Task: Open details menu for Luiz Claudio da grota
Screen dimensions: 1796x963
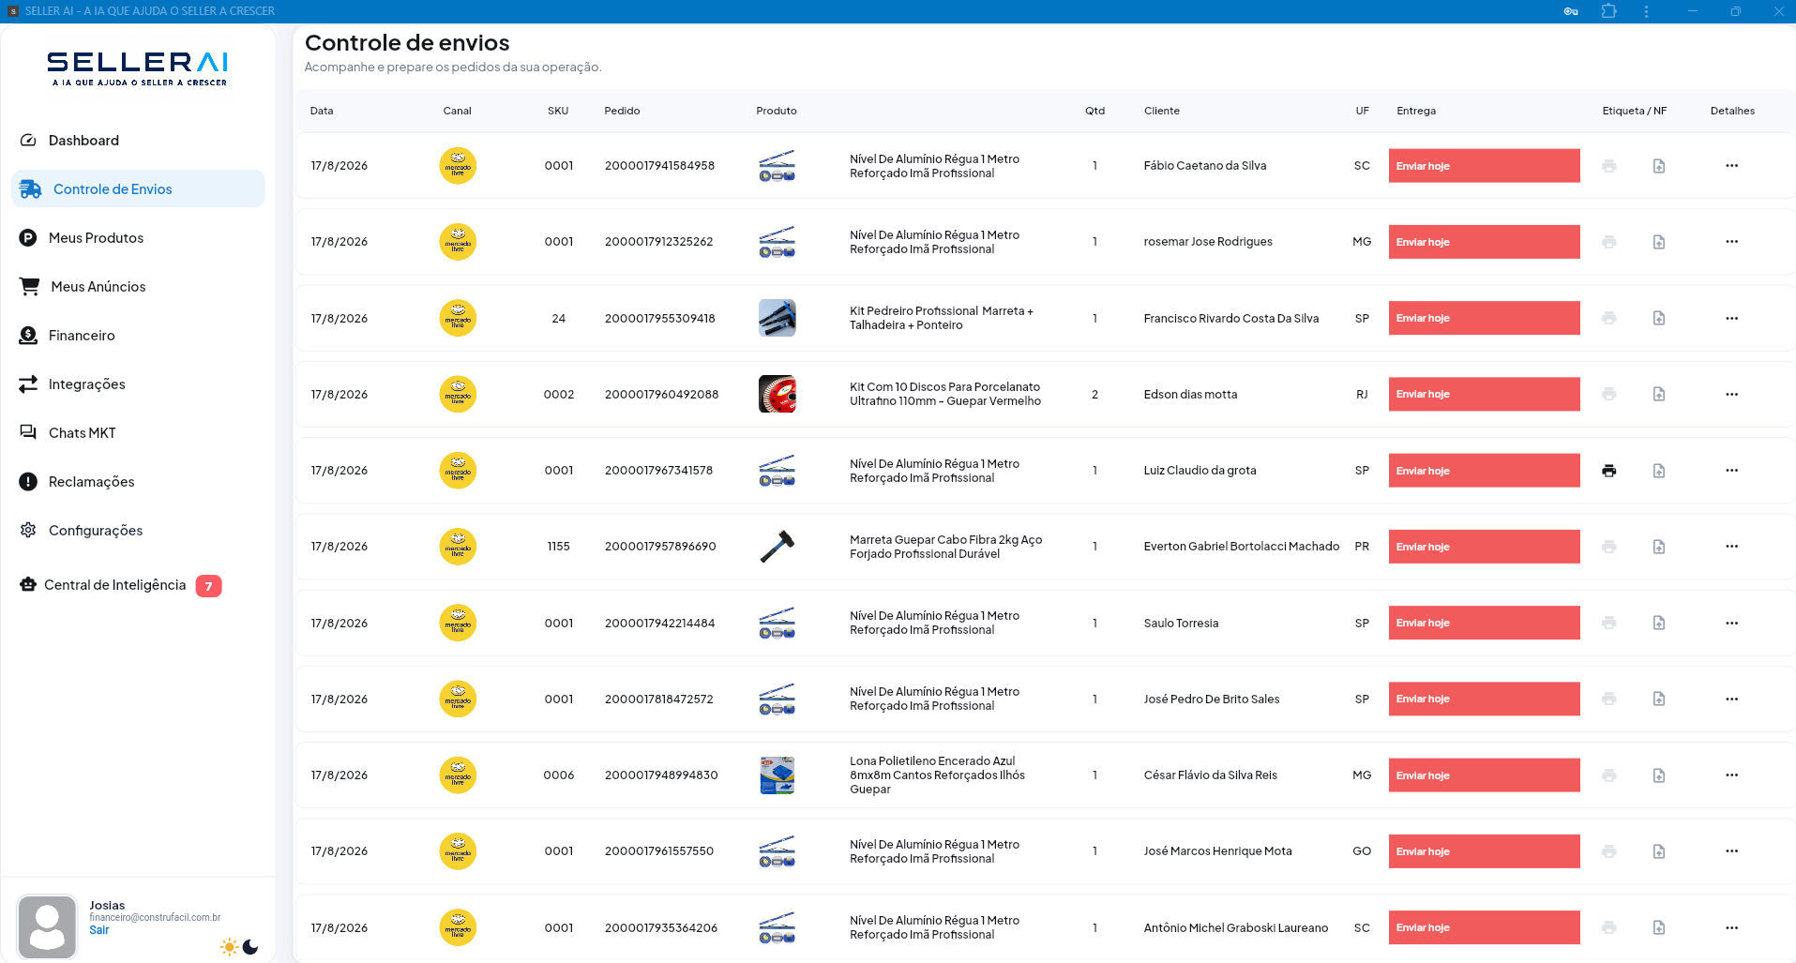Action: pyautogui.click(x=1731, y=471)
